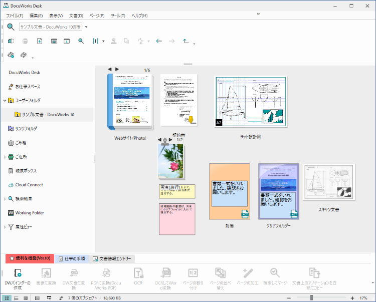
Task: Click the OCR icon
Action: 138,273
